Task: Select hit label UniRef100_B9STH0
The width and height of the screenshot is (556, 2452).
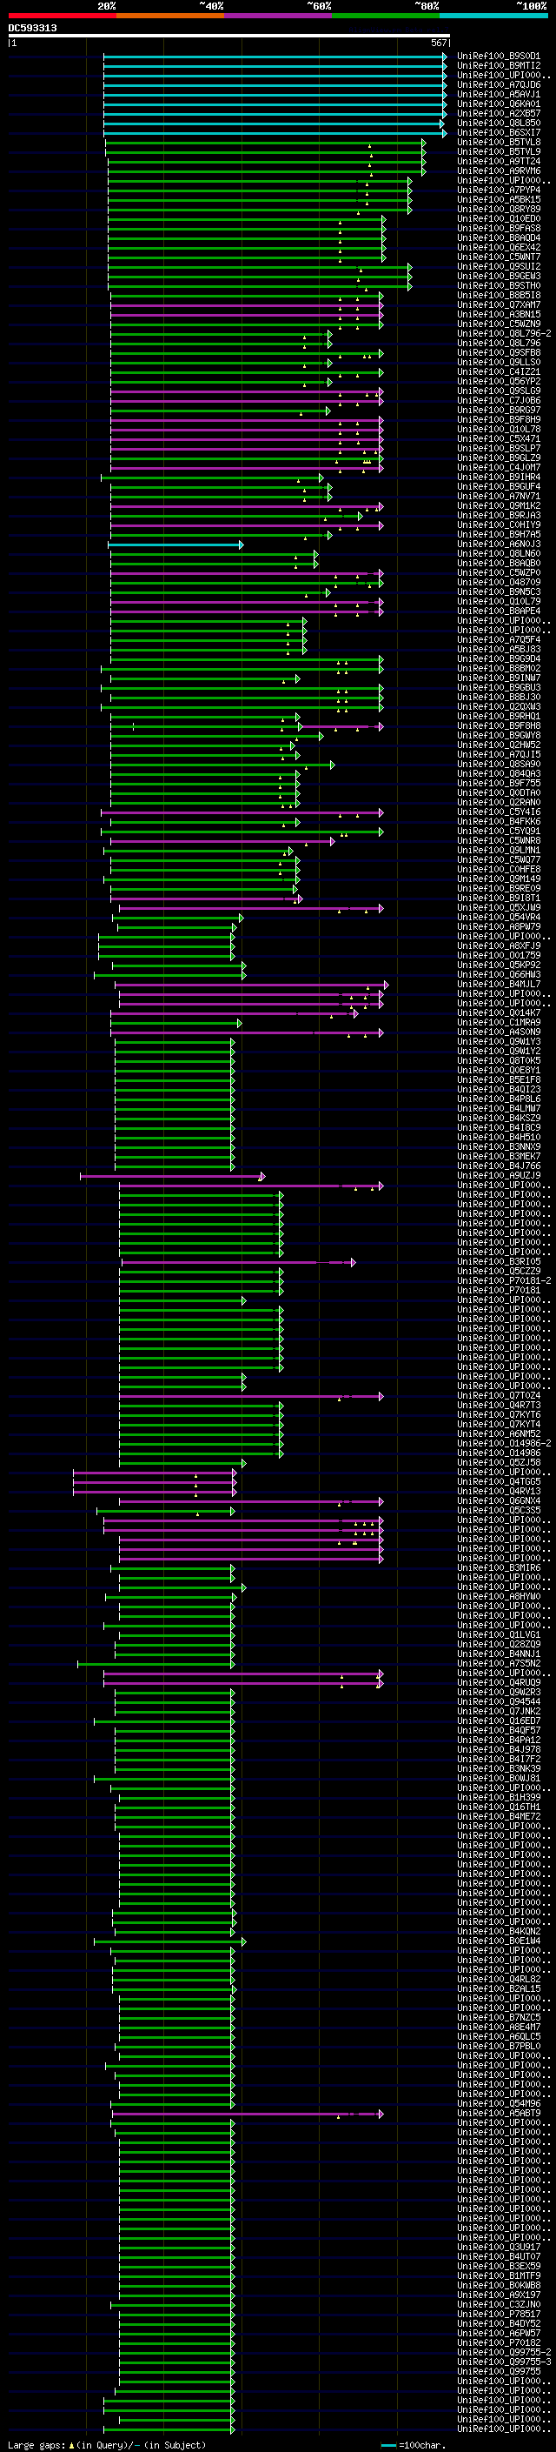Action: [499, 285]
